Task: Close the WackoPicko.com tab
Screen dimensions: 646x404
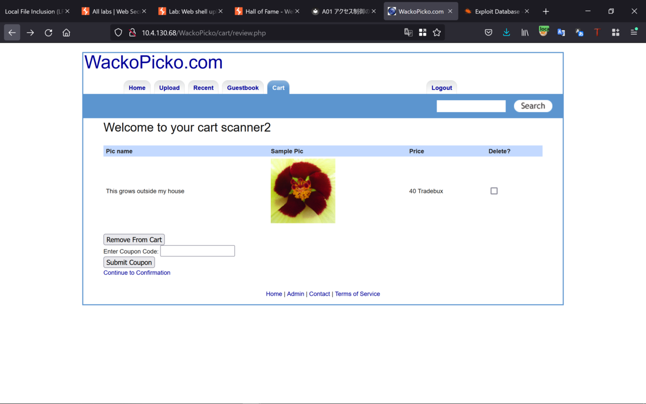Action: pyautogui.click(x=450, y=11)
